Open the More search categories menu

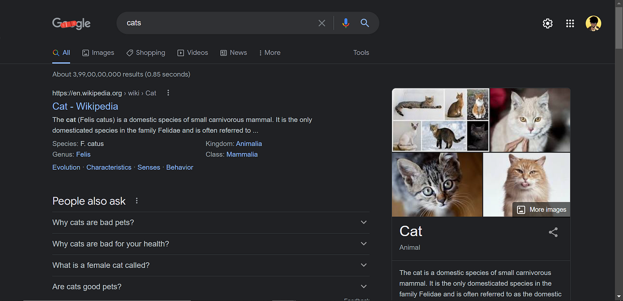(269, 52)
